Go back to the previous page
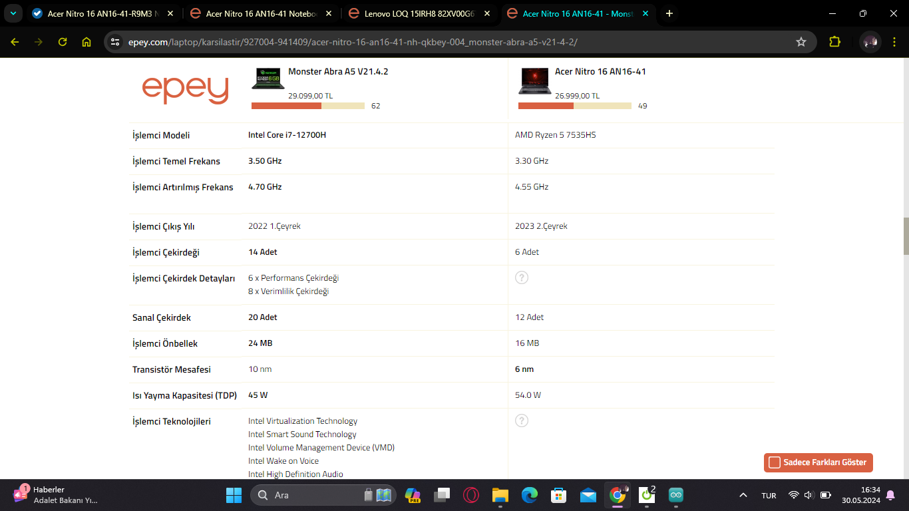The width and height of the screenshot is (909, 511). tap(15, 42)
